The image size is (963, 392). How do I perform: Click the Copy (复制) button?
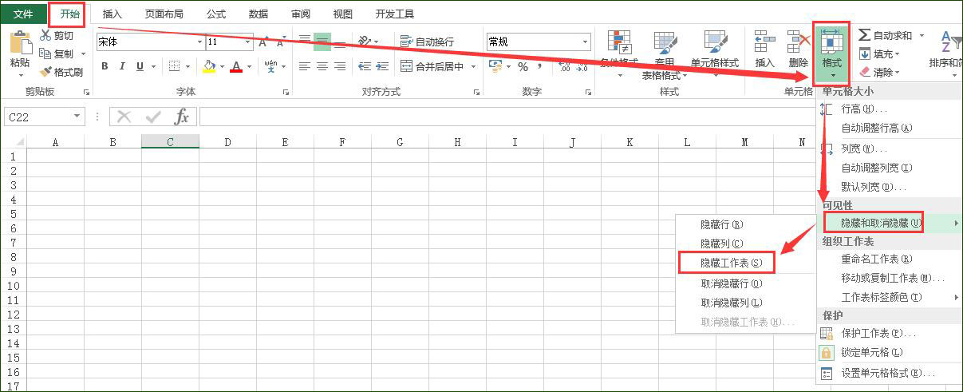57,53
